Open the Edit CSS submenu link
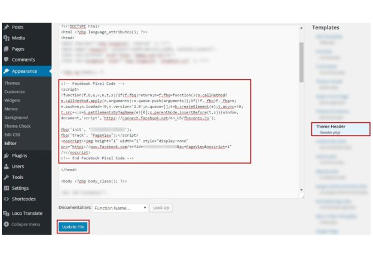The image size is (373, 259). 12,135
